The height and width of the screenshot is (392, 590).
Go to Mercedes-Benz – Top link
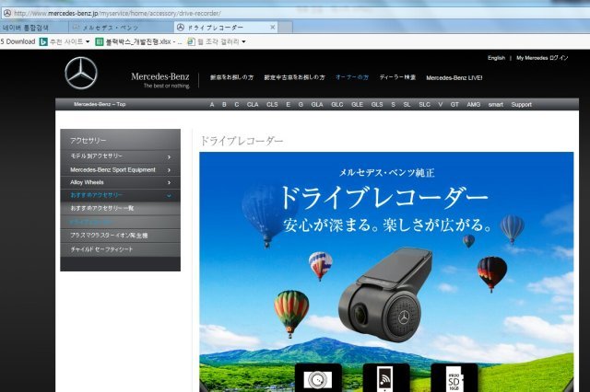pos(100,104)
